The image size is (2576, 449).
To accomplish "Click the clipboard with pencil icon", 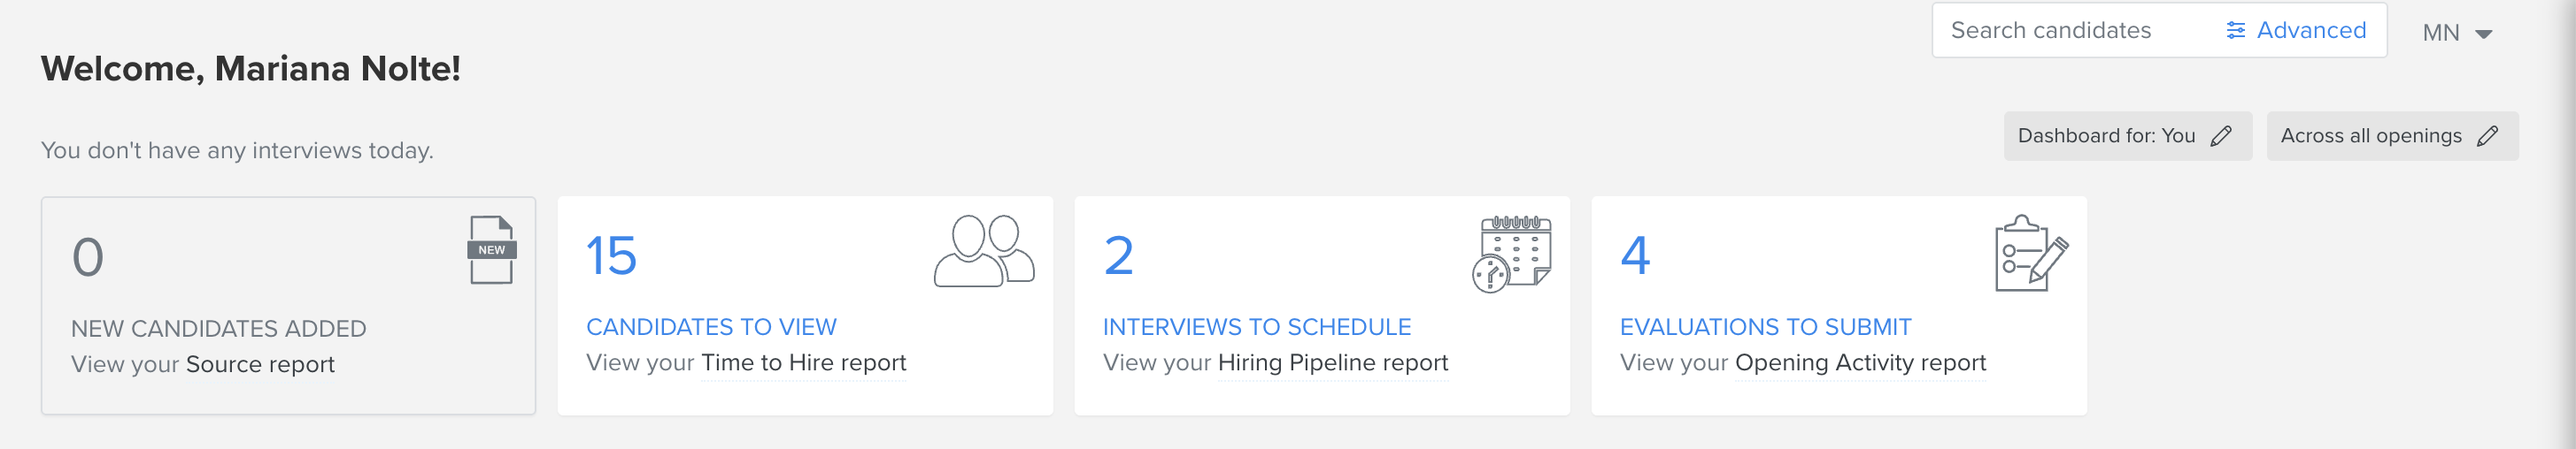I will pos(2031,254).
